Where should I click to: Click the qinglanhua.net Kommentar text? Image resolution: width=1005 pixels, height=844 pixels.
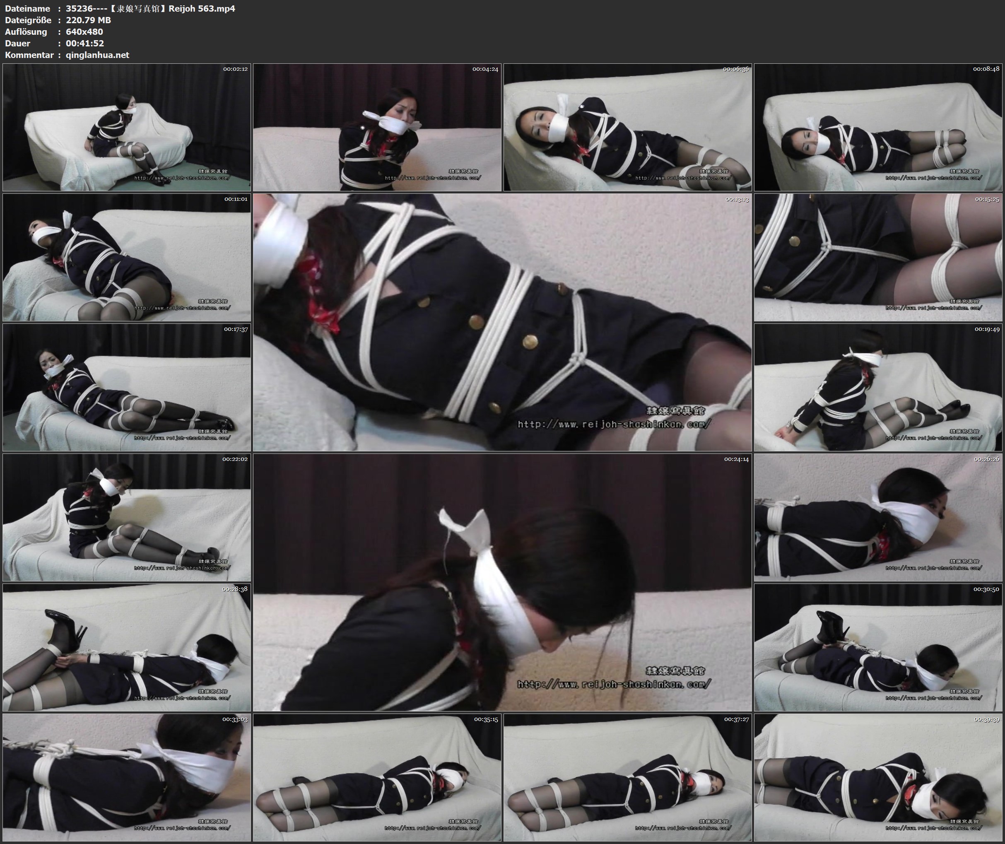[x=97, y=55]
